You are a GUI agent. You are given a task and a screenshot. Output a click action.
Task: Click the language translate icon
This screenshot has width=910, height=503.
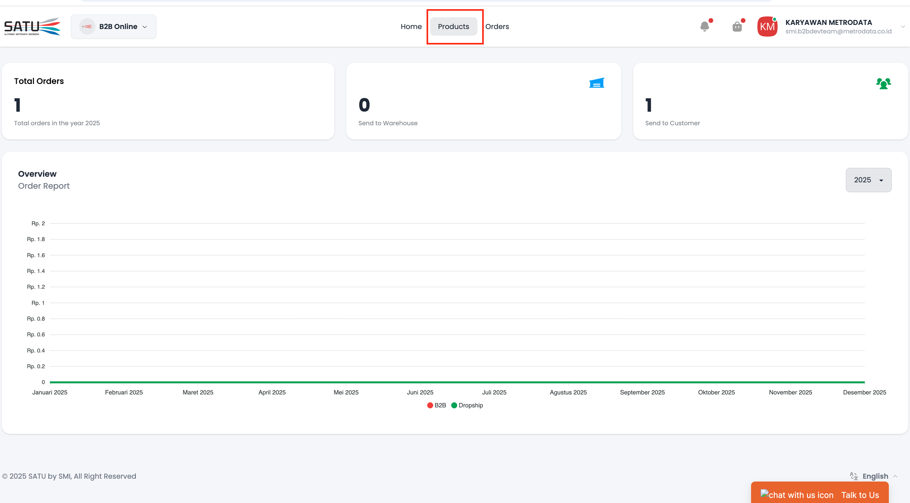[x=853, y=476]
